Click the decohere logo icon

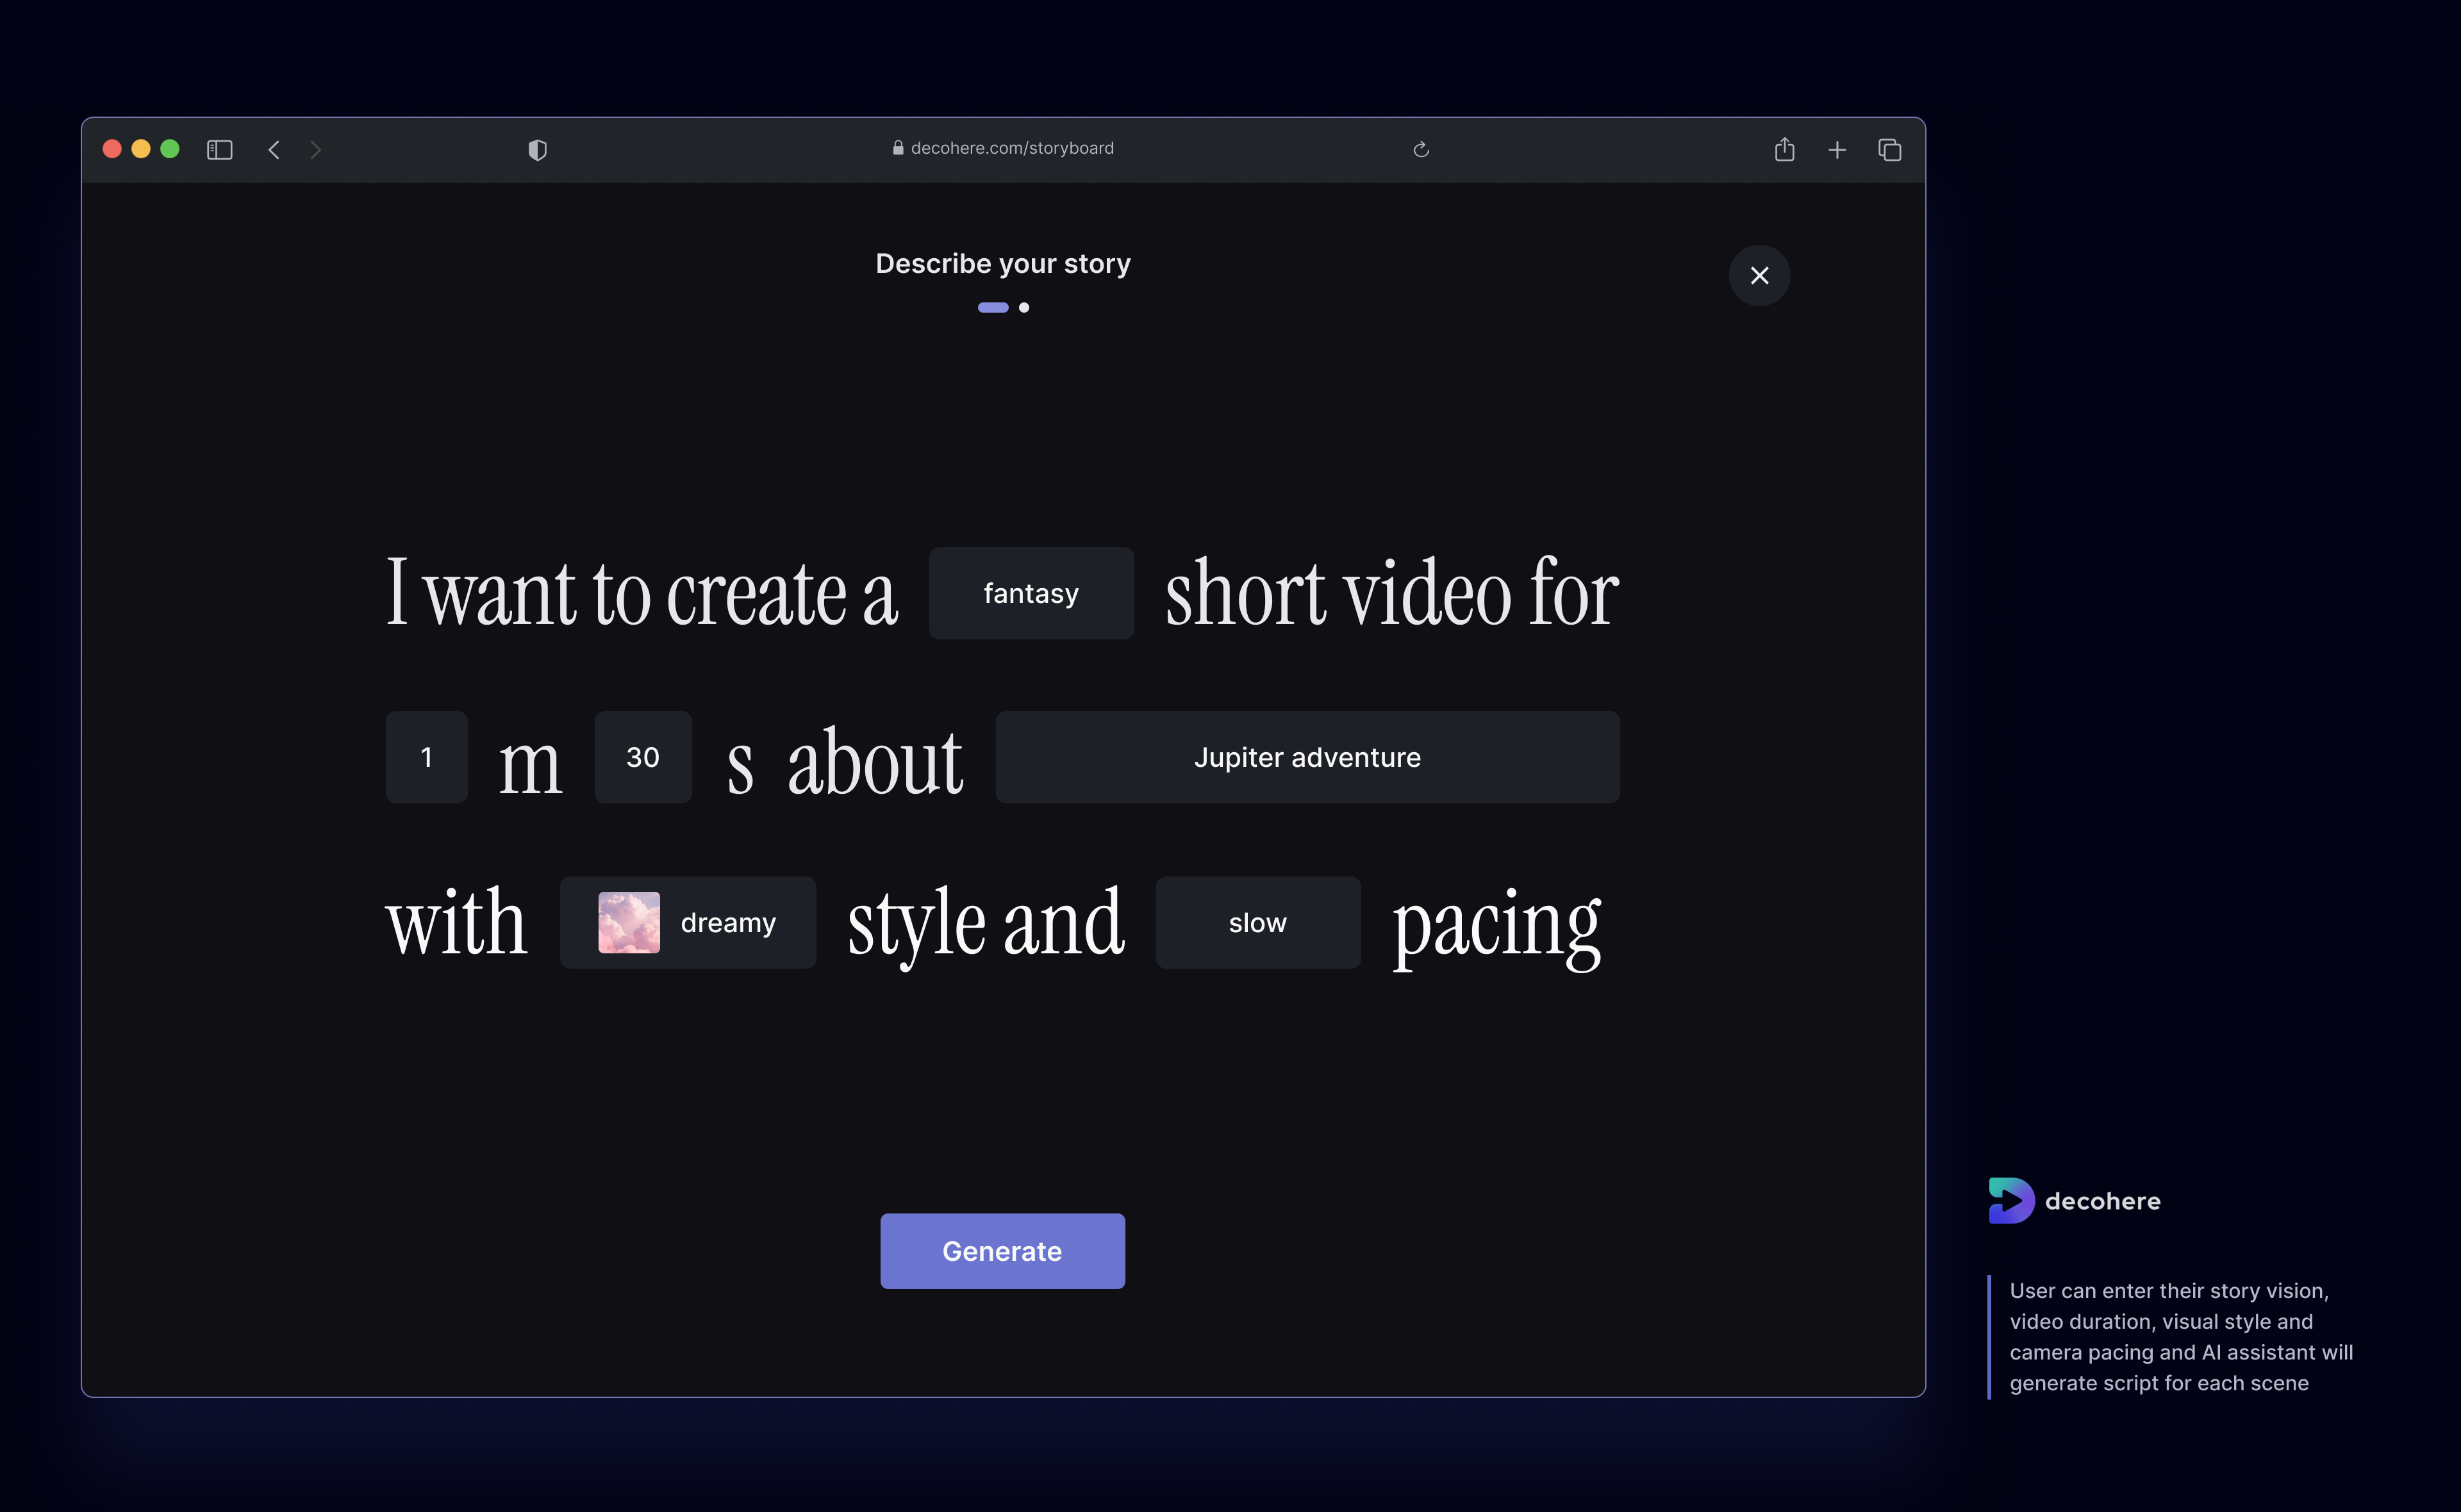click(x=2011, y=1200)
